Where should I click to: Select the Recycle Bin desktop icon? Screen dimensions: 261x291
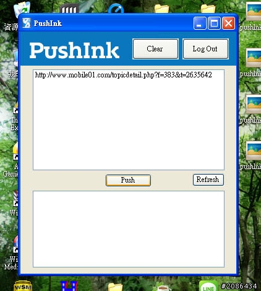pyautogui.click(x=22, y=8)
